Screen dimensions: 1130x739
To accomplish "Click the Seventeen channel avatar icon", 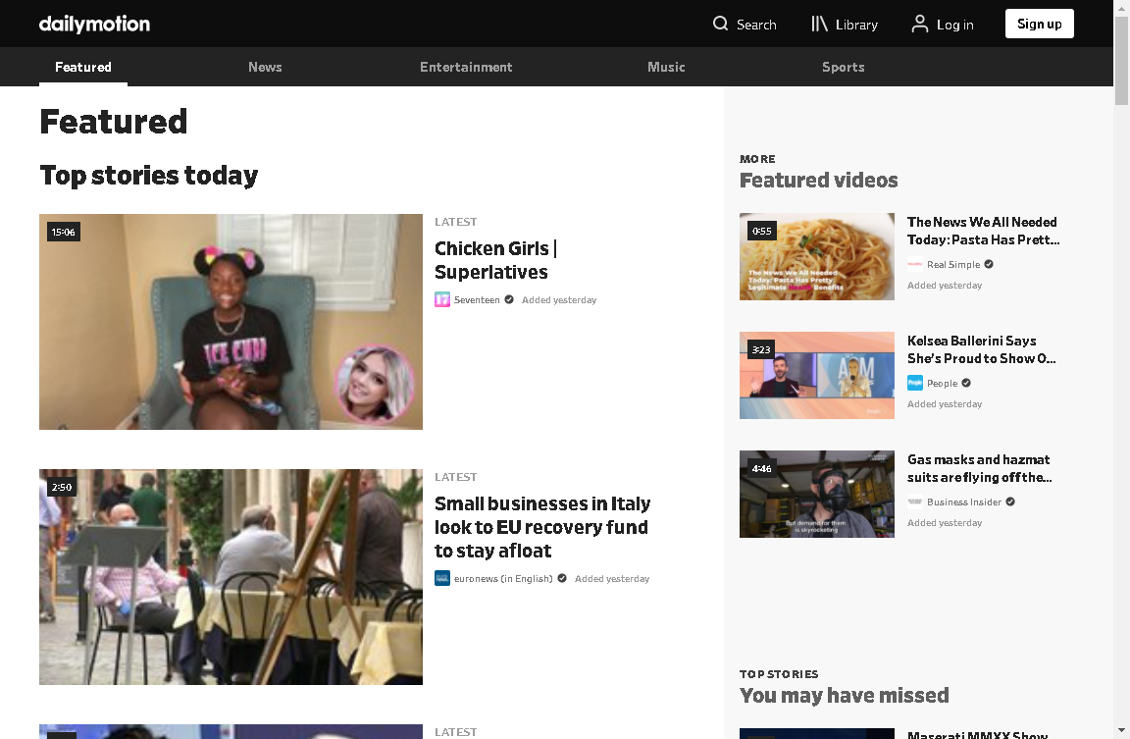I will [442, 299].
